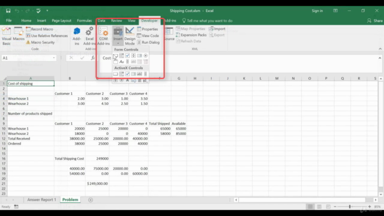Save the workbook from quick access toolbar

pyautogui.click(x=8, y=11)
